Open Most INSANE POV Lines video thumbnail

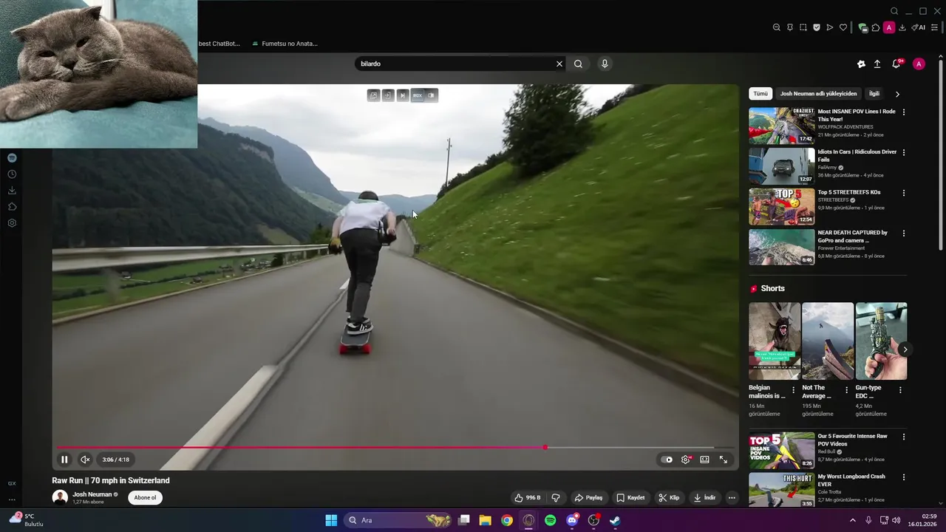[782, 126]
